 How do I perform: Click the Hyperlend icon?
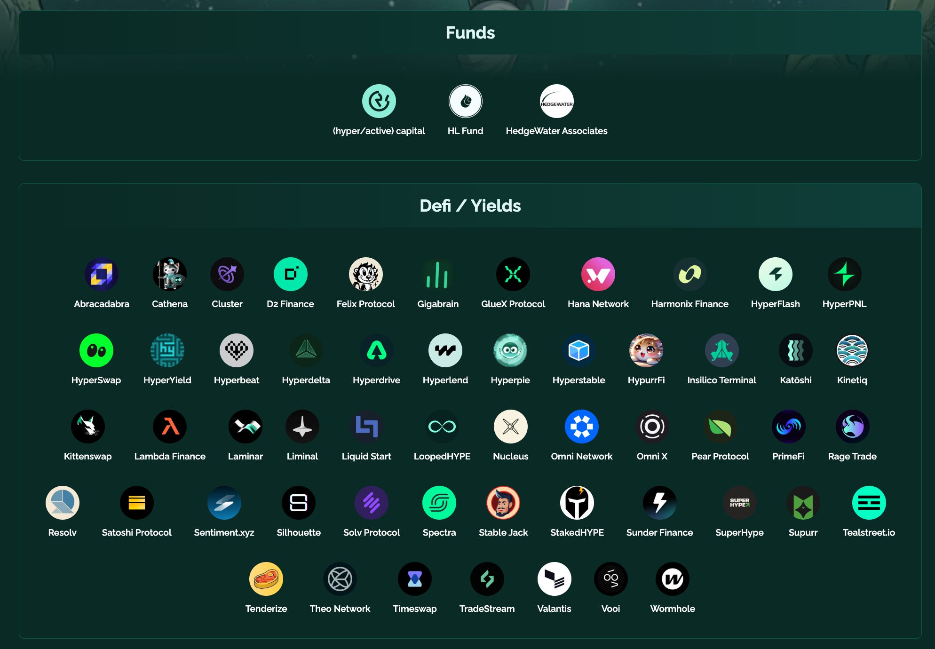[x=445, y=350]
